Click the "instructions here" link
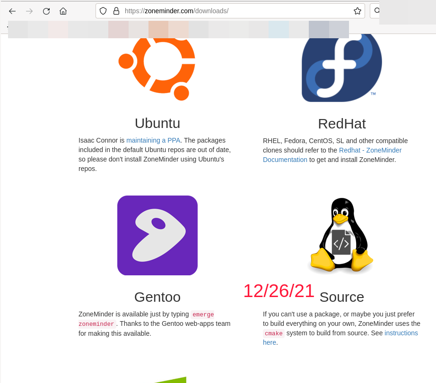 pos(401,333)
